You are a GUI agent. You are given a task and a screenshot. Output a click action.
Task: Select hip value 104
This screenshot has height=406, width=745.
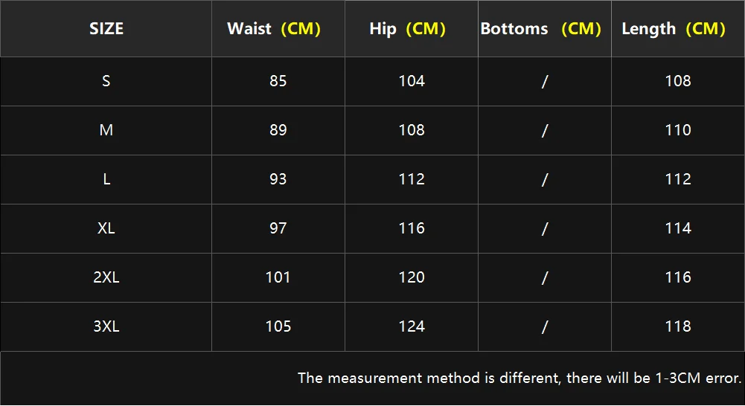coord(412,81)
